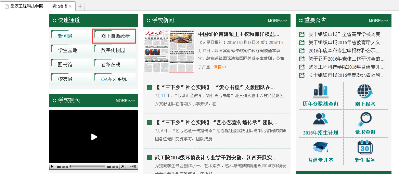Click the 详情>> link in the news summary

coord(220,67)
